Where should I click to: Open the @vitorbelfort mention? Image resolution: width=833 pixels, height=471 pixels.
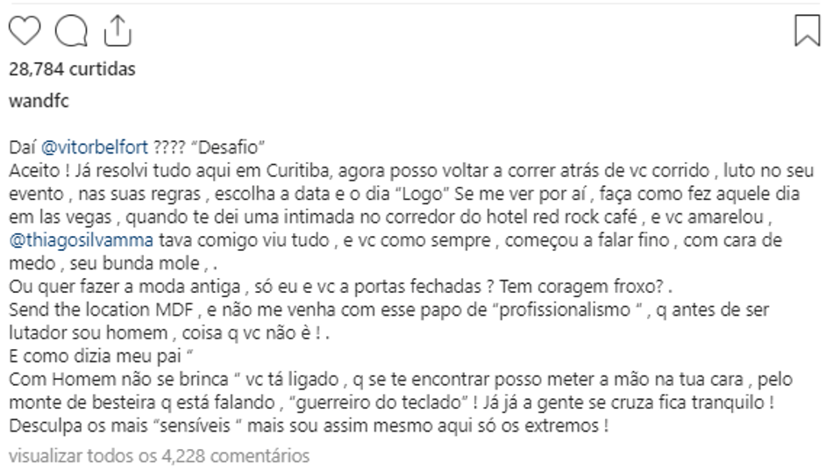click(95, 146)
